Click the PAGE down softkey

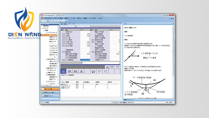(x=112, y=67)
